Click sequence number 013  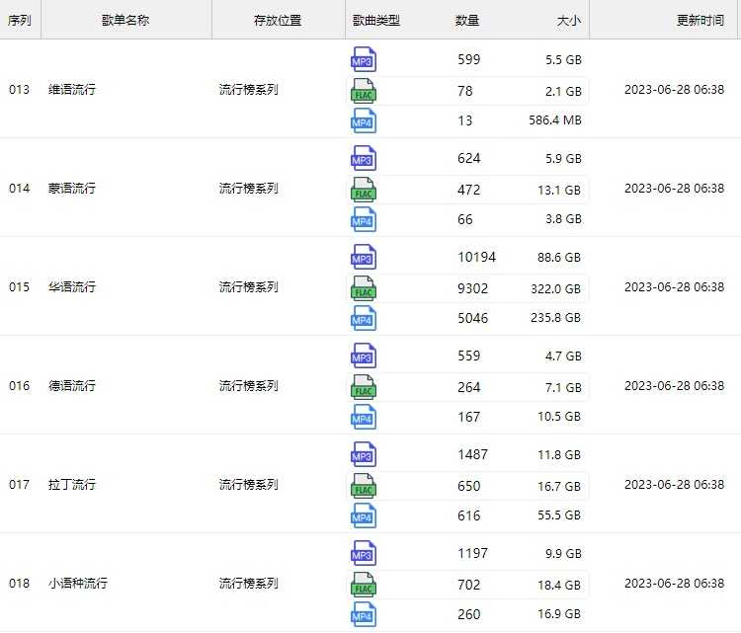click(20, 89)
